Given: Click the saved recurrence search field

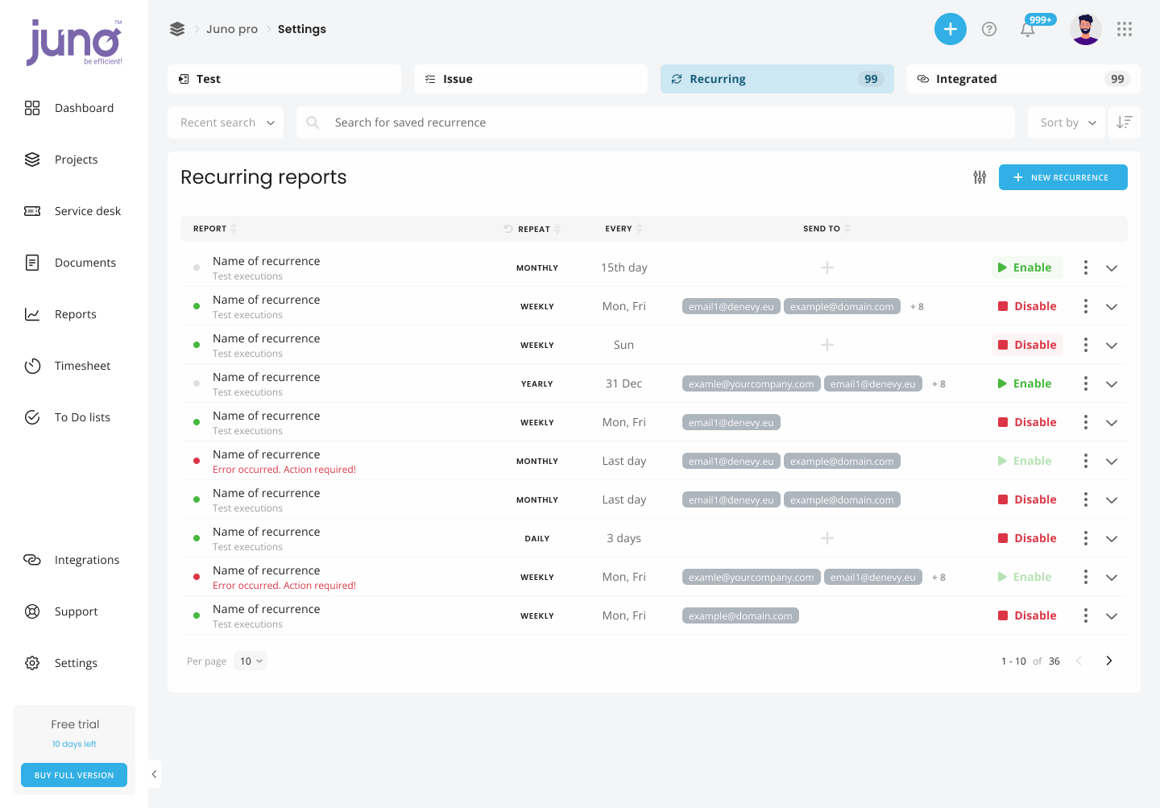Looking at the screenshot, I should 656,122.
